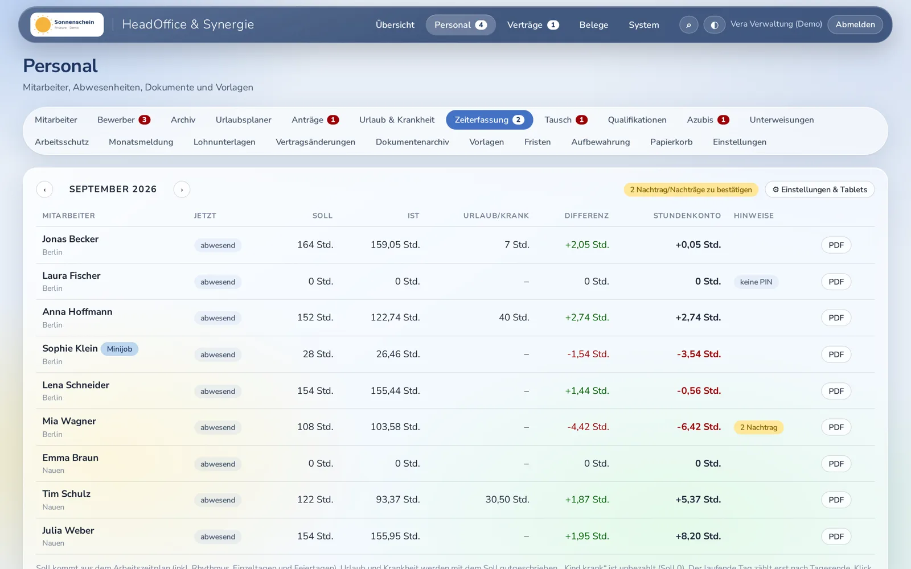Open the Tausch tab
This screenshot has width=911, height=569.
point(566,120)
